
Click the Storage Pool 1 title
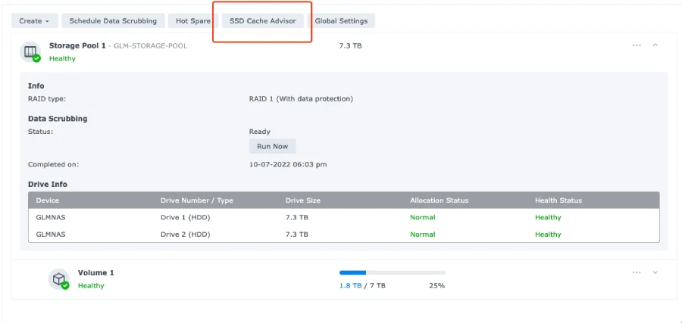pos(77,45)
